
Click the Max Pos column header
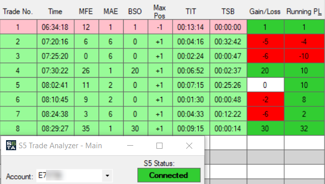(159, 12)
